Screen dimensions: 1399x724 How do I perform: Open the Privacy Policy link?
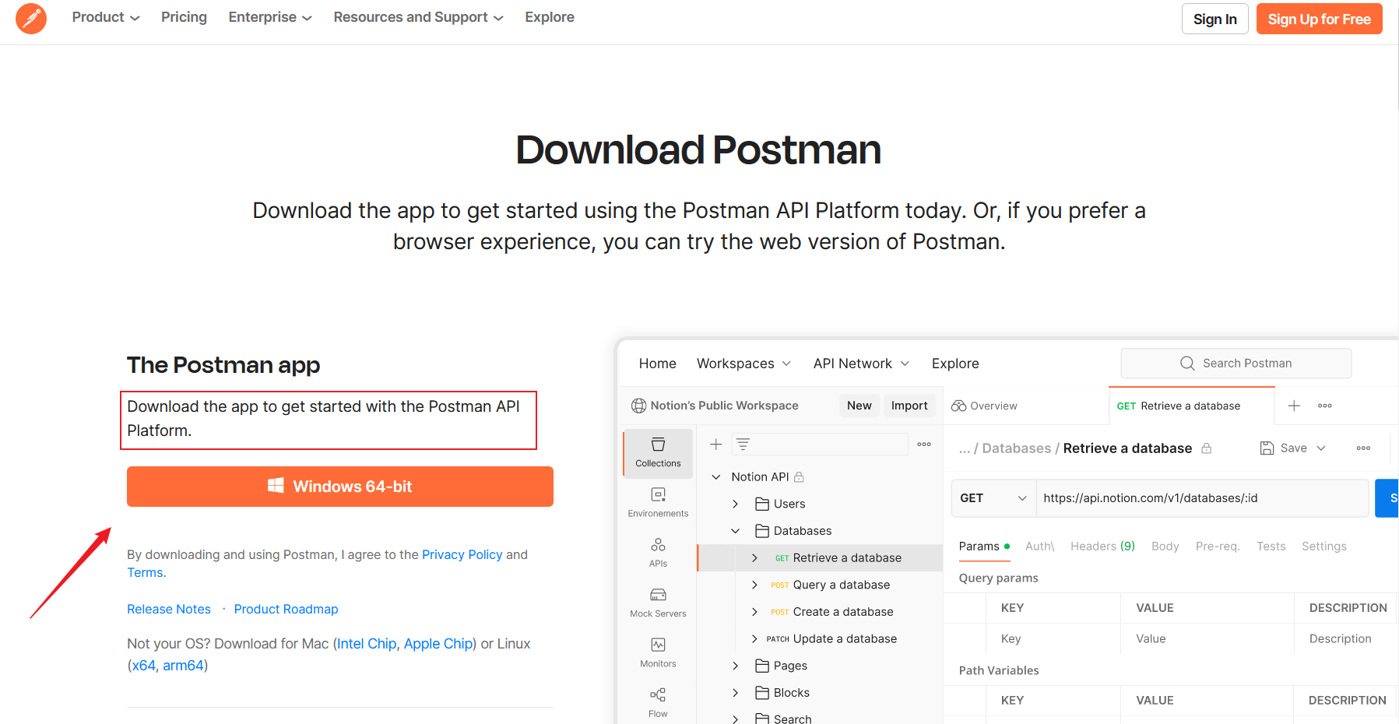pyautogui.click(x=462, y=554)
